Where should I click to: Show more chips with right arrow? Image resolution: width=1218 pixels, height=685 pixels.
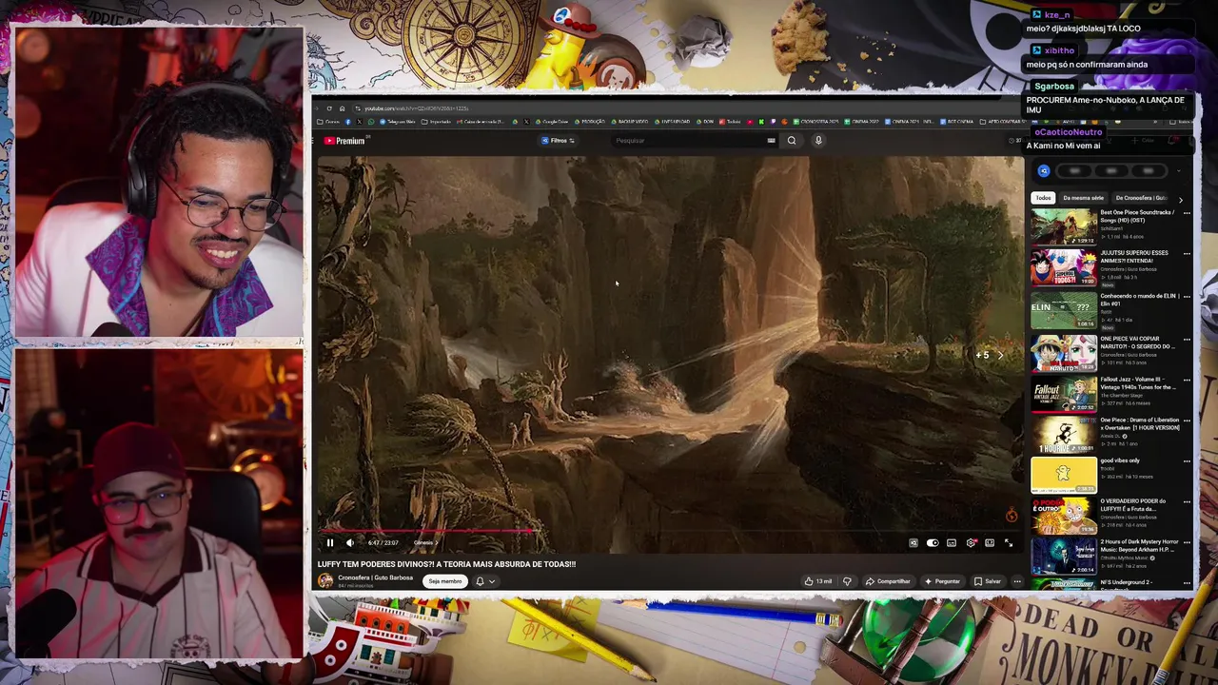point(1181,199)
